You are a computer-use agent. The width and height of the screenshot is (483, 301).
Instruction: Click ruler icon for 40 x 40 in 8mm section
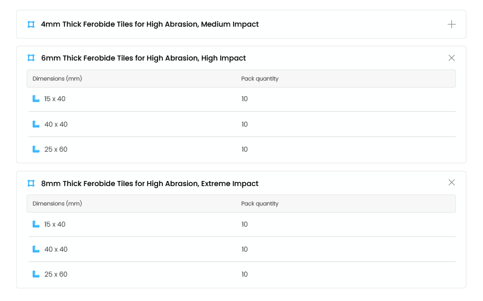[36, 249]
